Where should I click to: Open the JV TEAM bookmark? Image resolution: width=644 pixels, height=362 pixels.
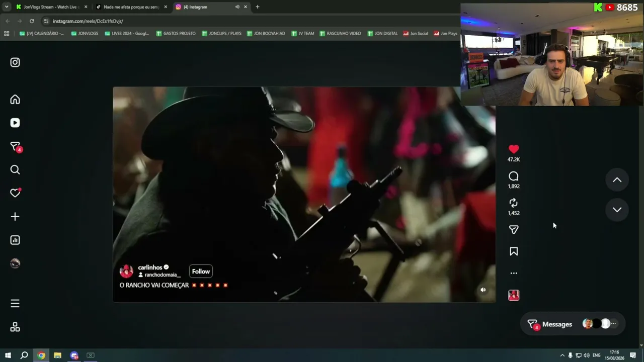pos(302,34)
